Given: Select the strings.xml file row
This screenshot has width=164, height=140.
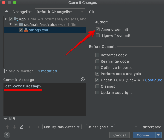Looking at the screenshot, I should click(45, 30).
